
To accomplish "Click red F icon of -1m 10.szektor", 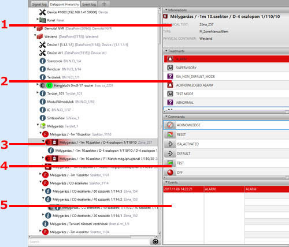I will tap(45, 134).
